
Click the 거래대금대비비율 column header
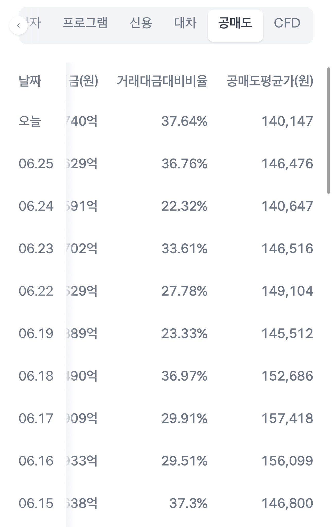pos(162,81)
